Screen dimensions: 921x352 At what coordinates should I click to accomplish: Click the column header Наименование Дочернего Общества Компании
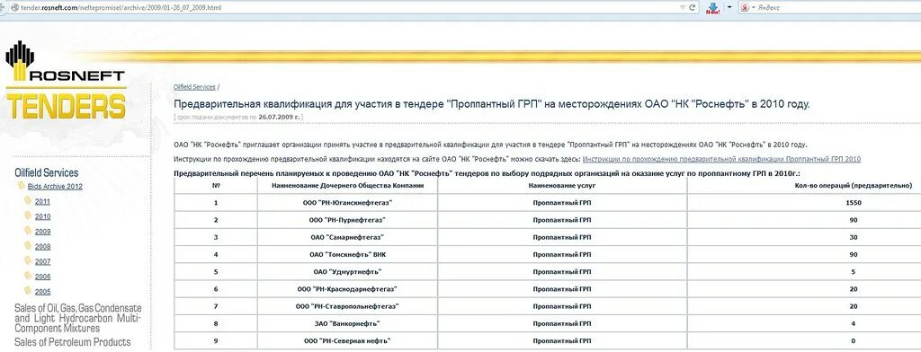[347, 185]
